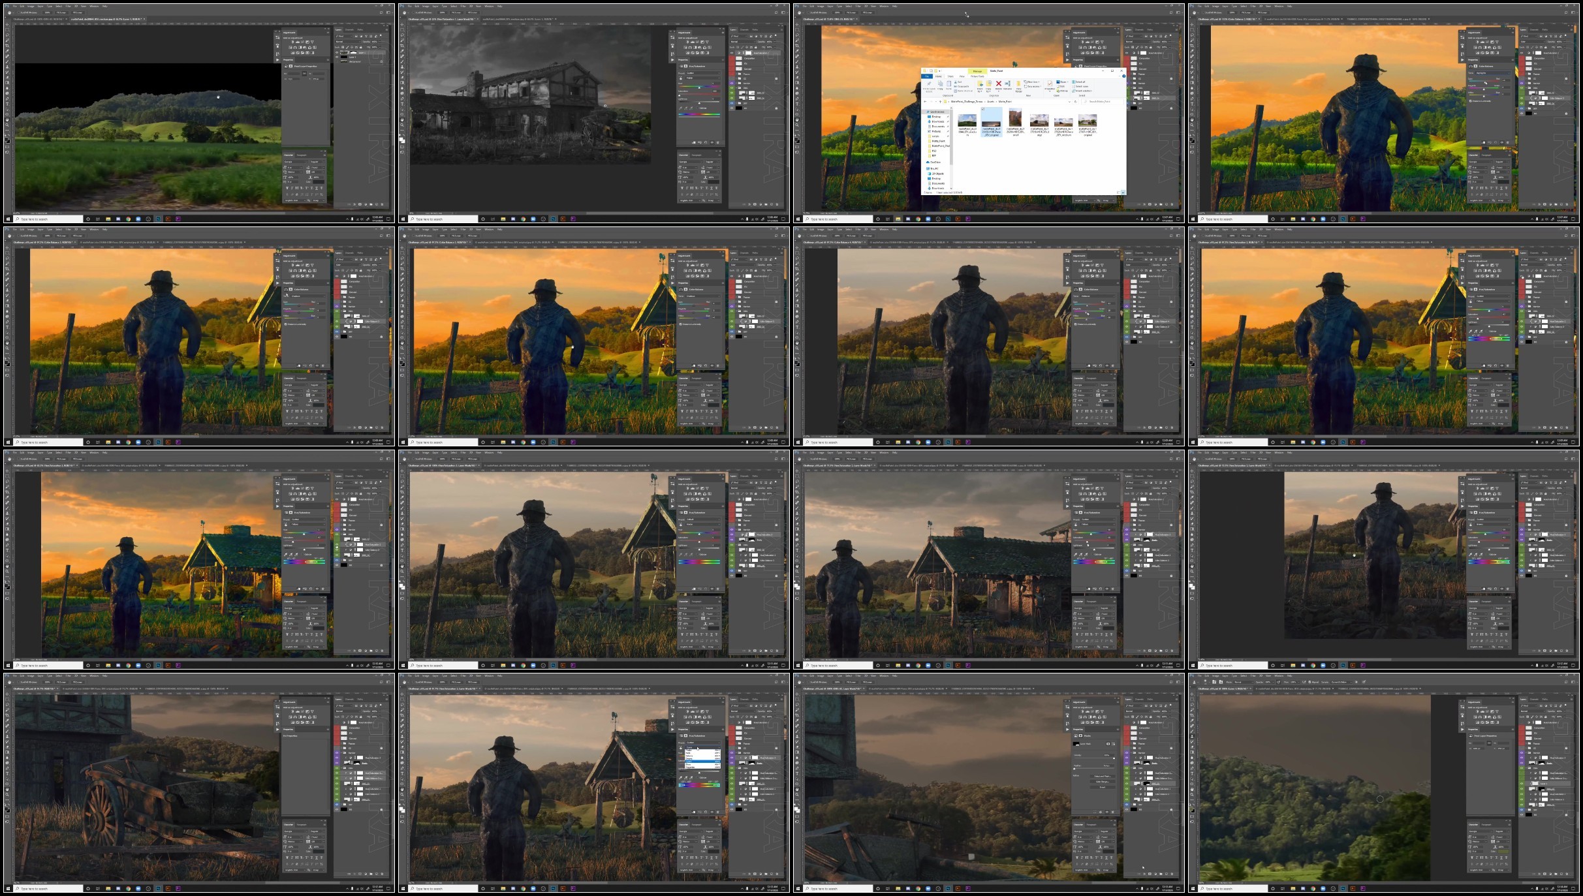
Task: Click blue help icon in File Explorer
Action: point(1124,76)
